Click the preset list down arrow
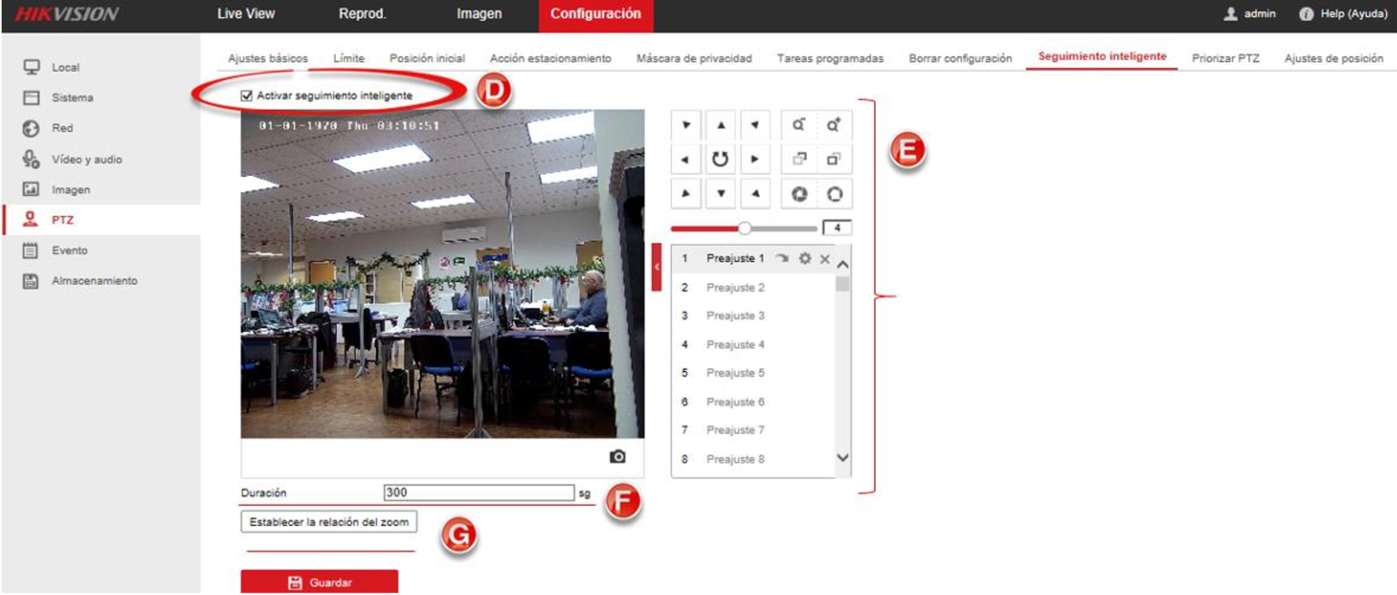The image size is (1397, 595). 842,458
